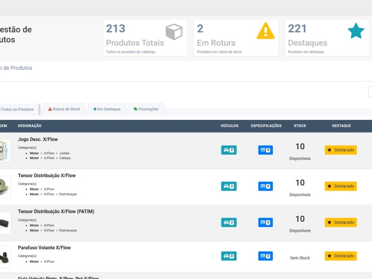Switch to Rotura de Stock tab
Viewport: 372px width, 279px height.
coord(64,109)
